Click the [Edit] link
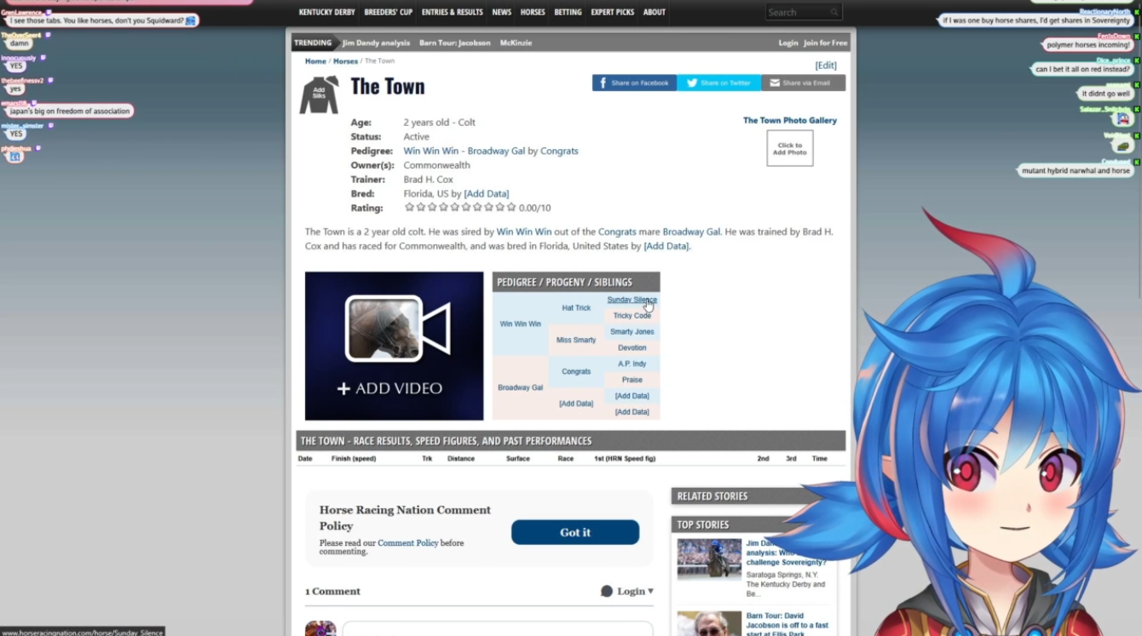 coord(826,66)
